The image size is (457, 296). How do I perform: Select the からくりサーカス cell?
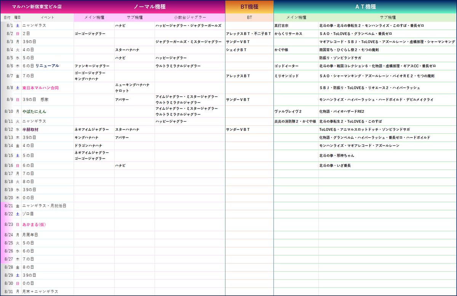point(296,34)
